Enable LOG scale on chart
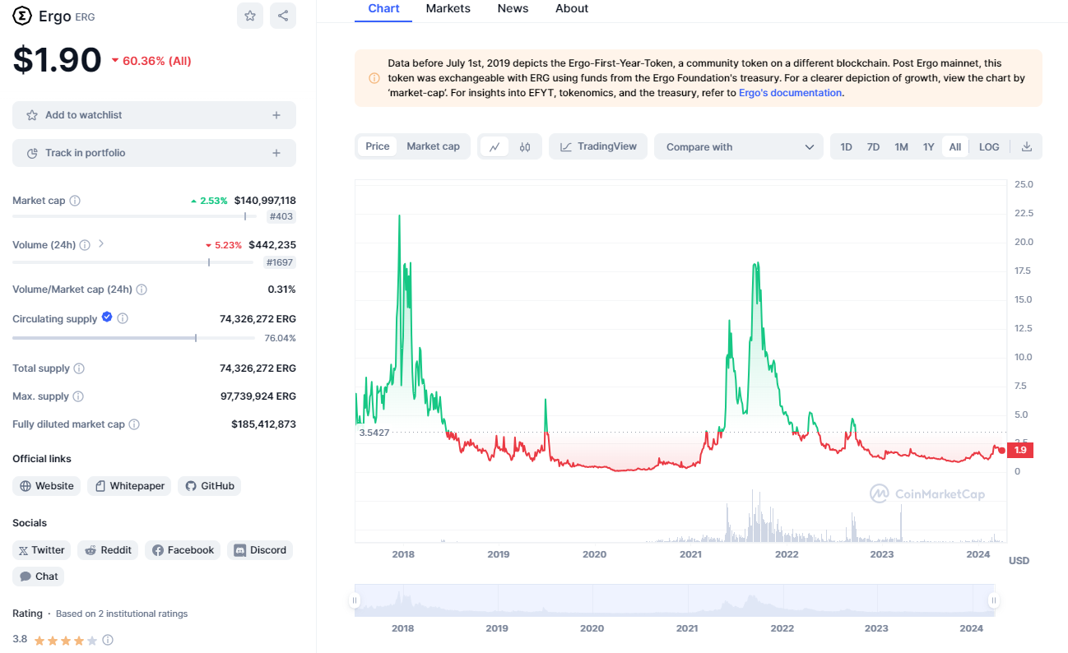This screenshot has width=1068, height=653. tap(989, 146)
